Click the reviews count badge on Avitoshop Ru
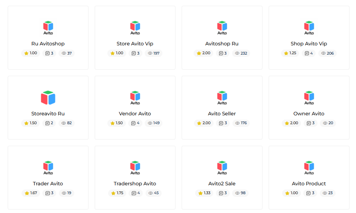This screenshot has height=213, width=356. tap(223, 53)
